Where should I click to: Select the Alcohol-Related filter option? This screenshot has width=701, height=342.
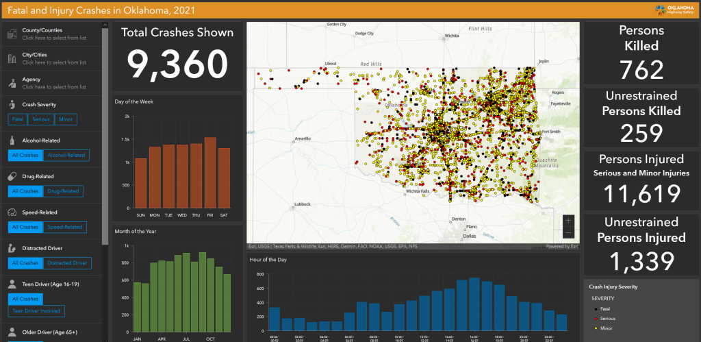(66, 156)
